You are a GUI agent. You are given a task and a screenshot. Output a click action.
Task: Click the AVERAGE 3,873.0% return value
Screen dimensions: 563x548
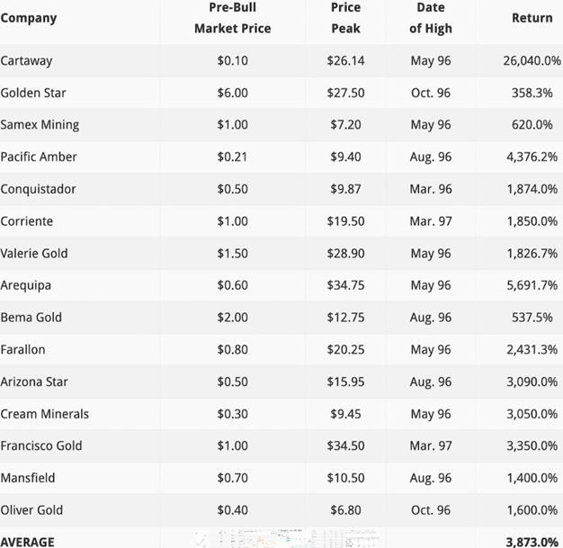point(531,542)
